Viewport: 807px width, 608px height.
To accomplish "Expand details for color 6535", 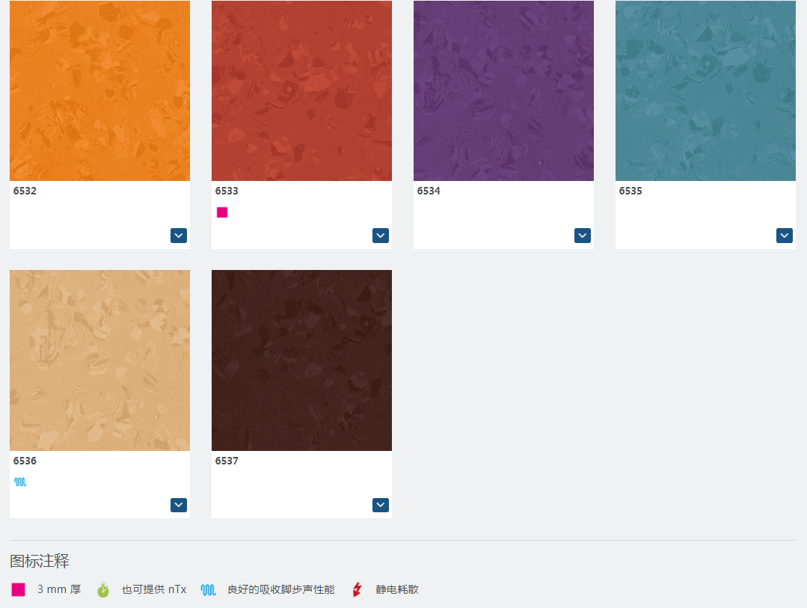I will (785, 236).
